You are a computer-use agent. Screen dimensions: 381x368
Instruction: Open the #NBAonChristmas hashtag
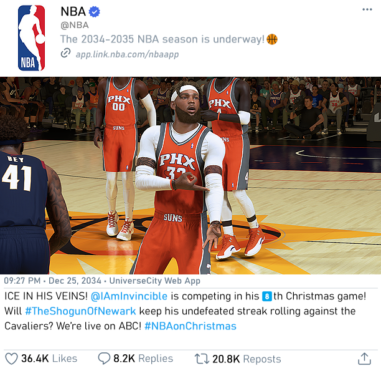click(x=190, y=326)
